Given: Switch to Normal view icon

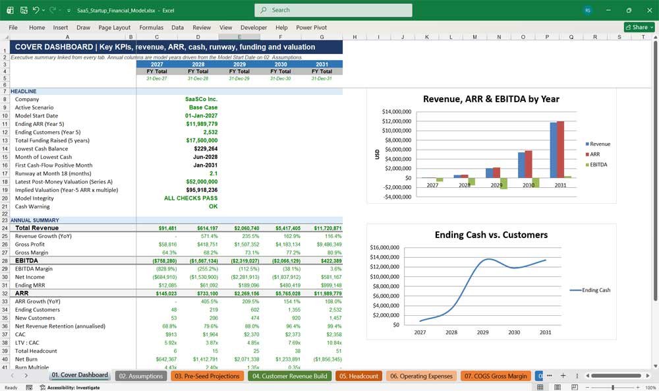Looking at the screenshot, I should click(540, 387).
